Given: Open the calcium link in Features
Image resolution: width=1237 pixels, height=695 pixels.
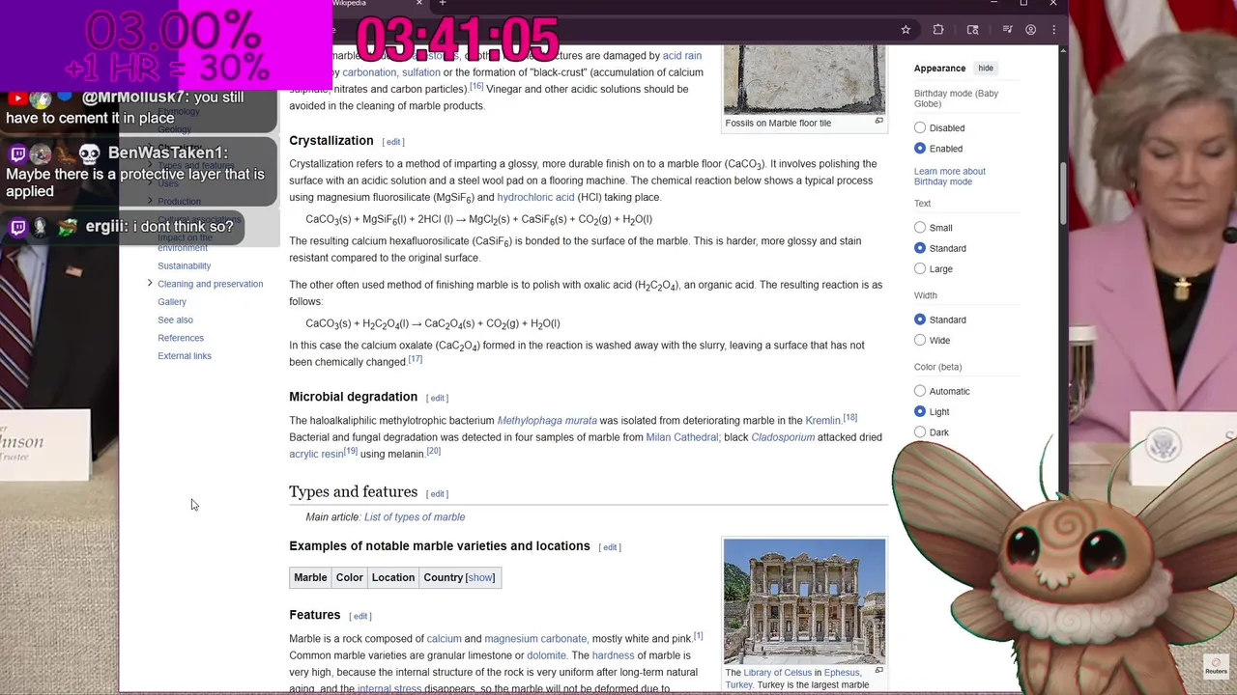Looking at the screenshot, I should pyautogui.click(x=444, y=639).
